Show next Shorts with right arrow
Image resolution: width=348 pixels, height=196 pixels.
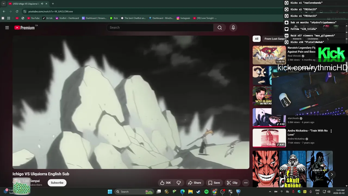coord(332,174)
